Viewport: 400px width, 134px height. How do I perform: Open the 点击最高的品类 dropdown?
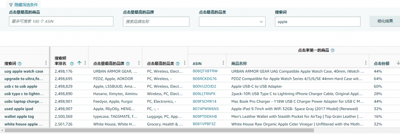click(232, 21)
